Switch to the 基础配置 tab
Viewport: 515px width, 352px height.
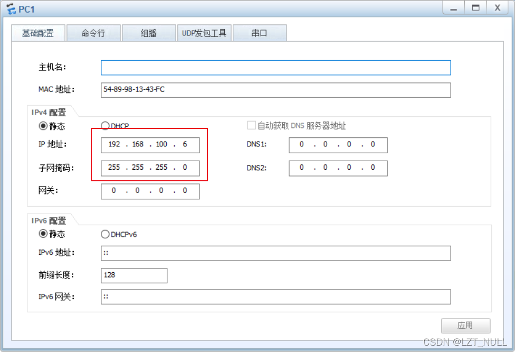[x=38, y=33]
